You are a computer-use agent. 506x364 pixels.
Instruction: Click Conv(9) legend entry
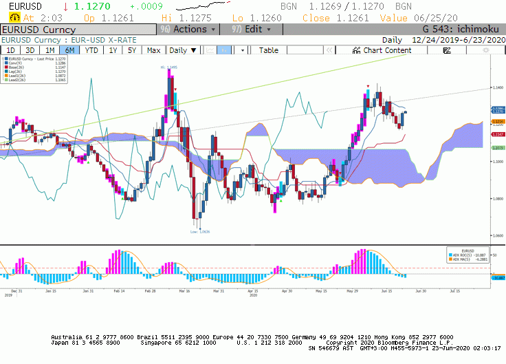[35, 63]
